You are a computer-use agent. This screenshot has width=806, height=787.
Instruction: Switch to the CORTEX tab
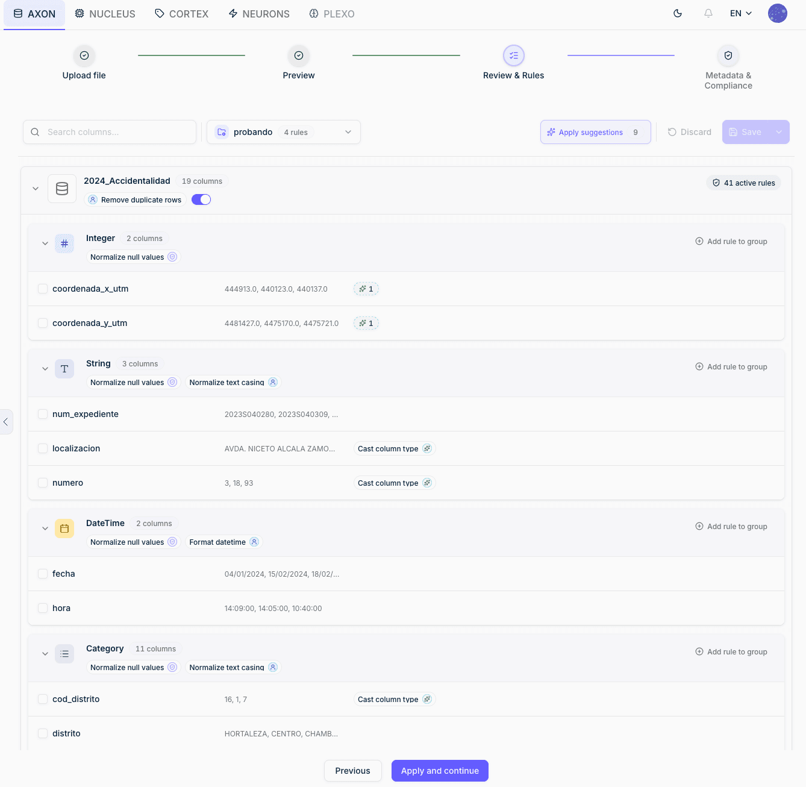coord(181,14)
